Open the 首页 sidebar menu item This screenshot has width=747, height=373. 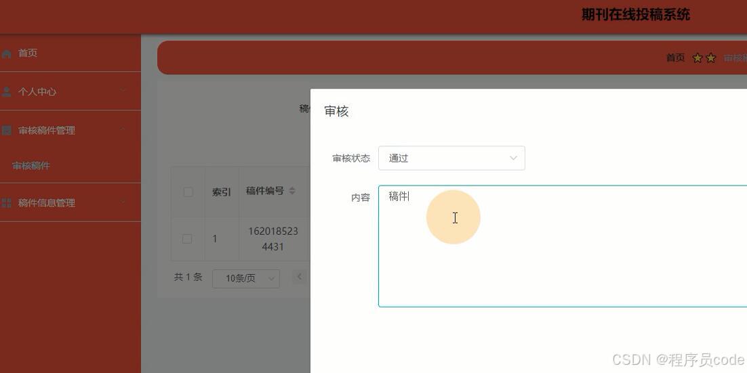point(70,53)
